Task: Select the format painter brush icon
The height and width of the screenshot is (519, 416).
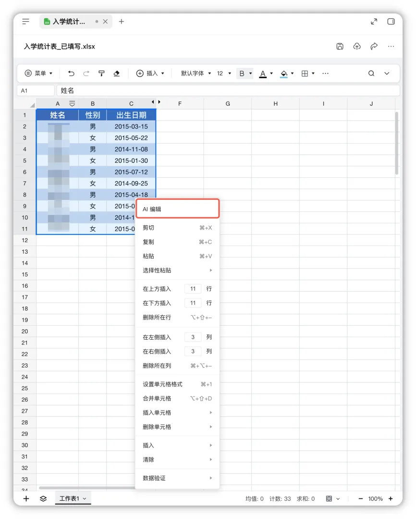Action: click(102, 74)
